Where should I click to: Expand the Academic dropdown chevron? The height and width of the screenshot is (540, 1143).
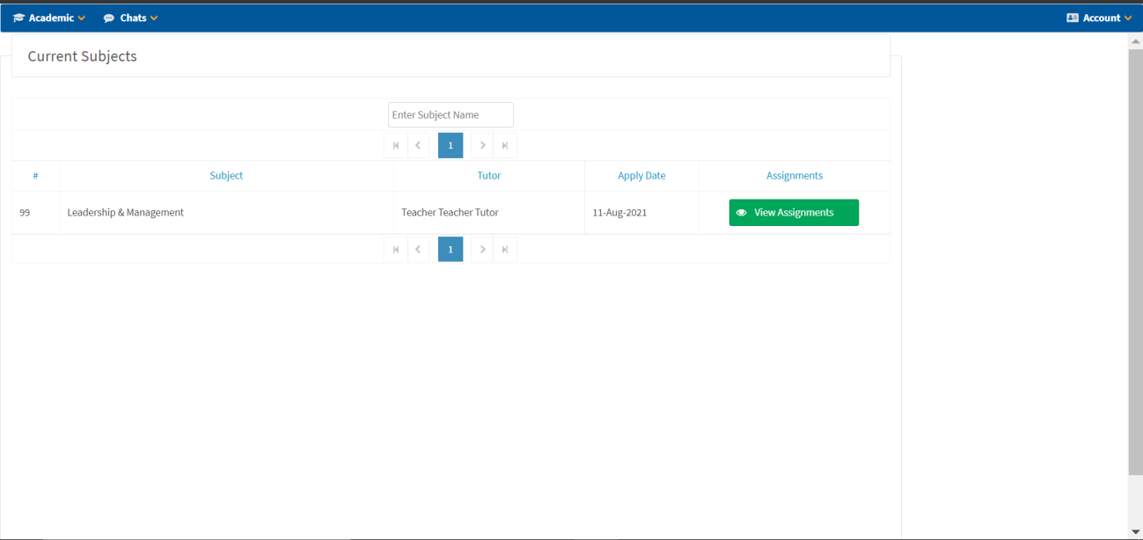pos(82,18)
